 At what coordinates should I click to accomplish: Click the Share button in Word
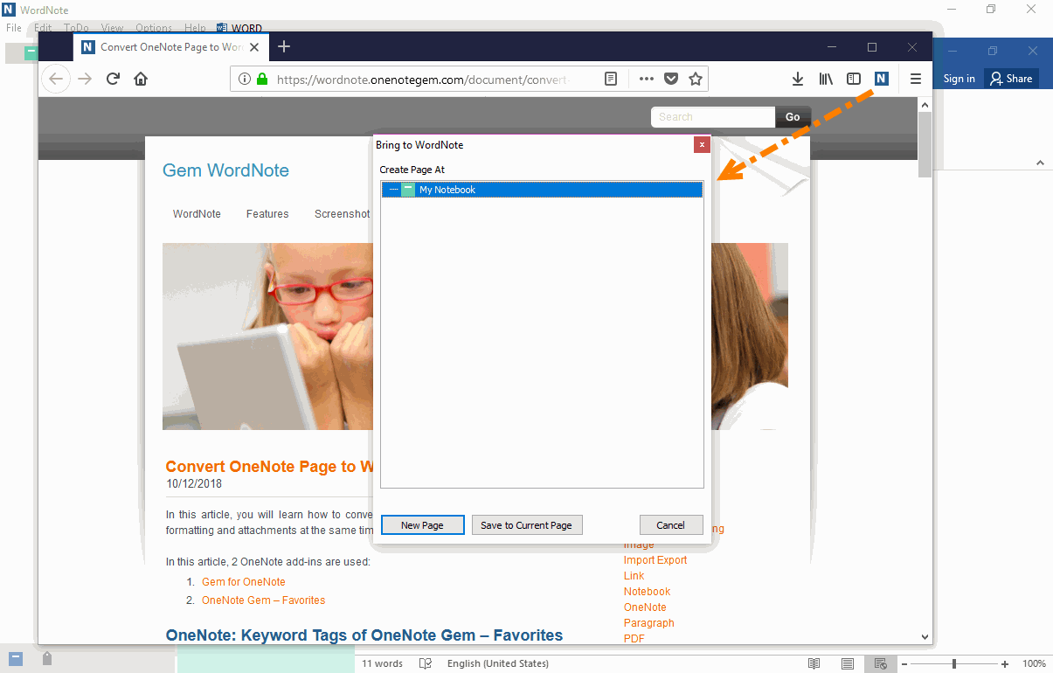click(1011, 79)
